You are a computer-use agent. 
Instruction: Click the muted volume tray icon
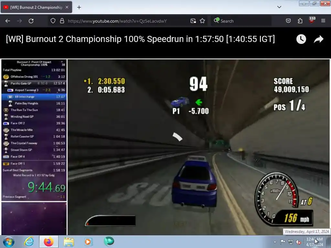pos(298,242)
